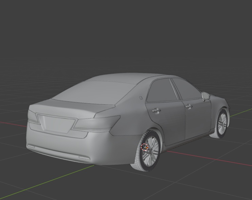
Task: Select the car's rear windshield
Action: point(94,93)
